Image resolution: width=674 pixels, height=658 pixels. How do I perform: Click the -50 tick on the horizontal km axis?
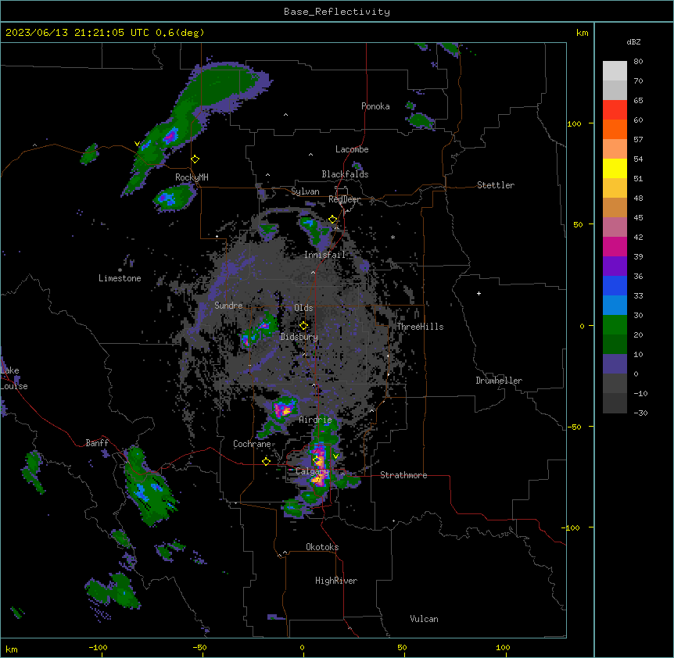click(199, 647)
